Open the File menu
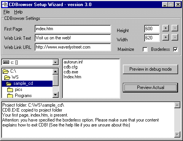This screenshot has height=141, width=183. [6, 12]
